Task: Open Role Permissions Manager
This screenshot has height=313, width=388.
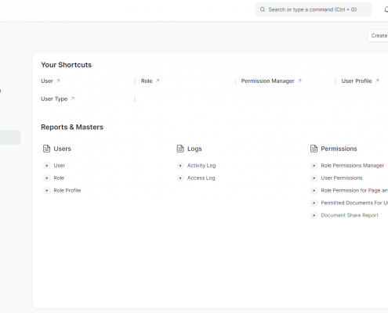Action: tap(353, 166)
